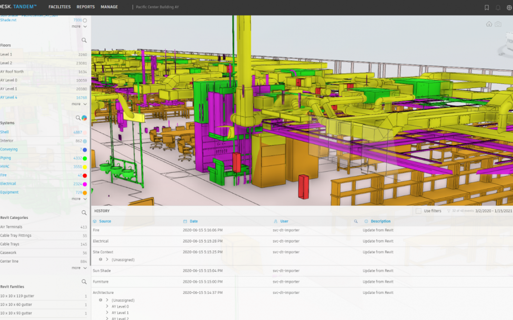Select the Casework category row
The image size is (513, 320).
pyautogui.click(x=44, y=253)
